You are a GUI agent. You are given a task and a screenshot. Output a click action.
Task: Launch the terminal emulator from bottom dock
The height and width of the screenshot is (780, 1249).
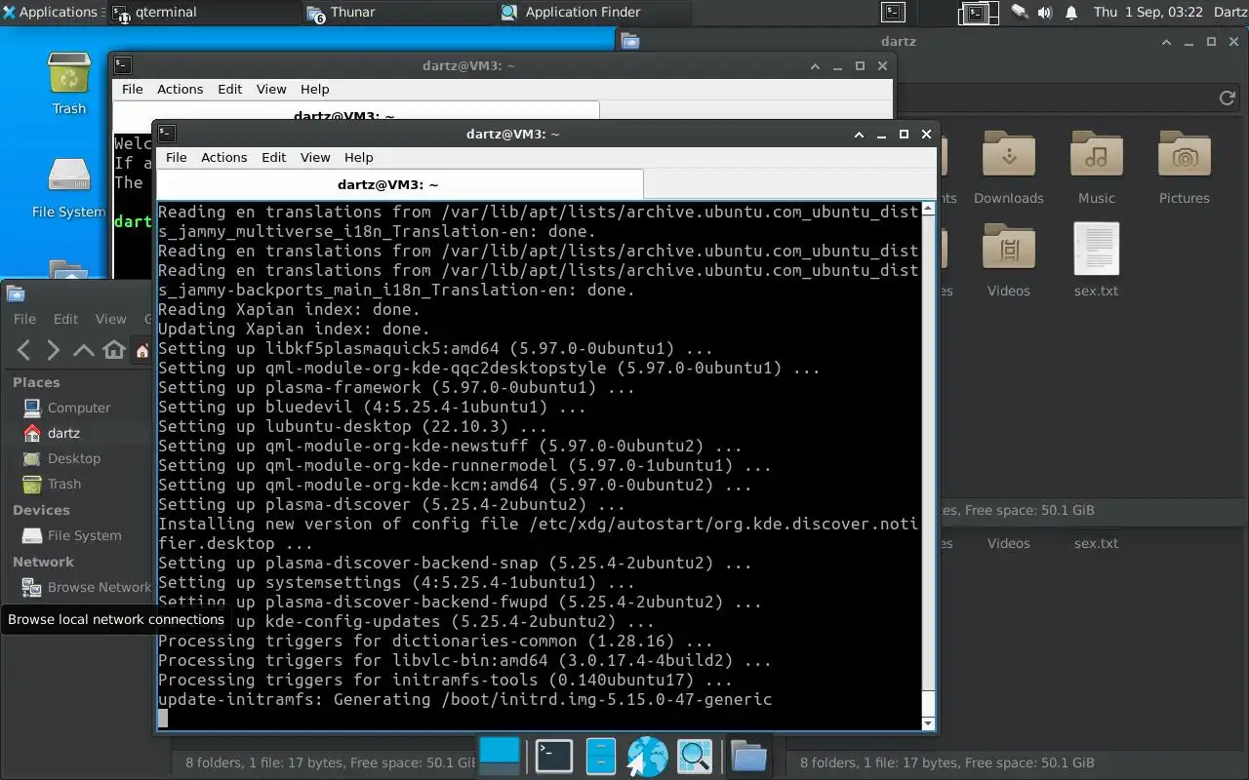[554, 756]
